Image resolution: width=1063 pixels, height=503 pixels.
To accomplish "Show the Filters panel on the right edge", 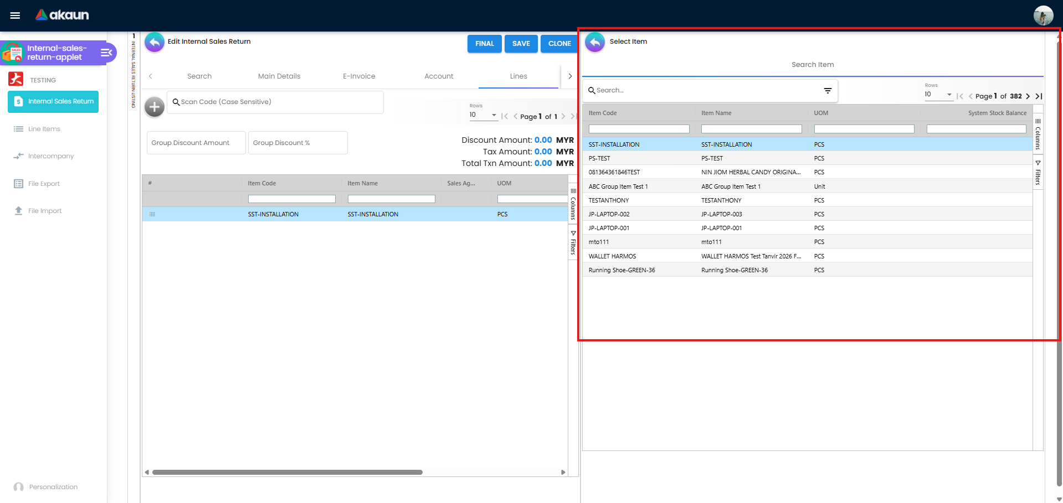I will pyautogui.click(x=1038, y=172).
